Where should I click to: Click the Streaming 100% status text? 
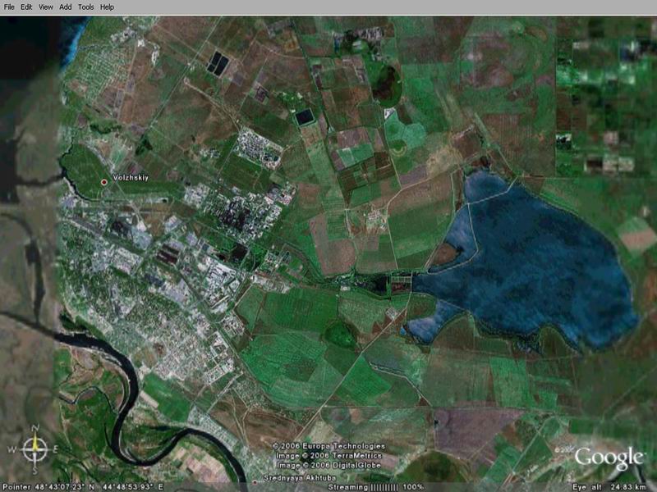375,487
